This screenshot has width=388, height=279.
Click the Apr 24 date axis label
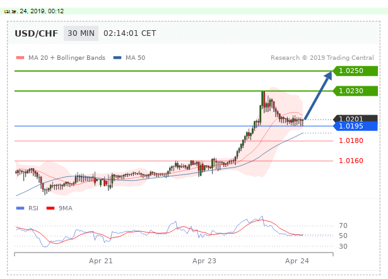click(x=297, y=261)
